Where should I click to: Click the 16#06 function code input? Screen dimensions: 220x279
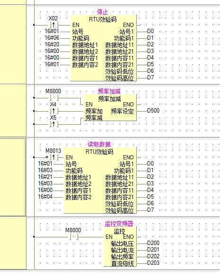pos(52,38)
